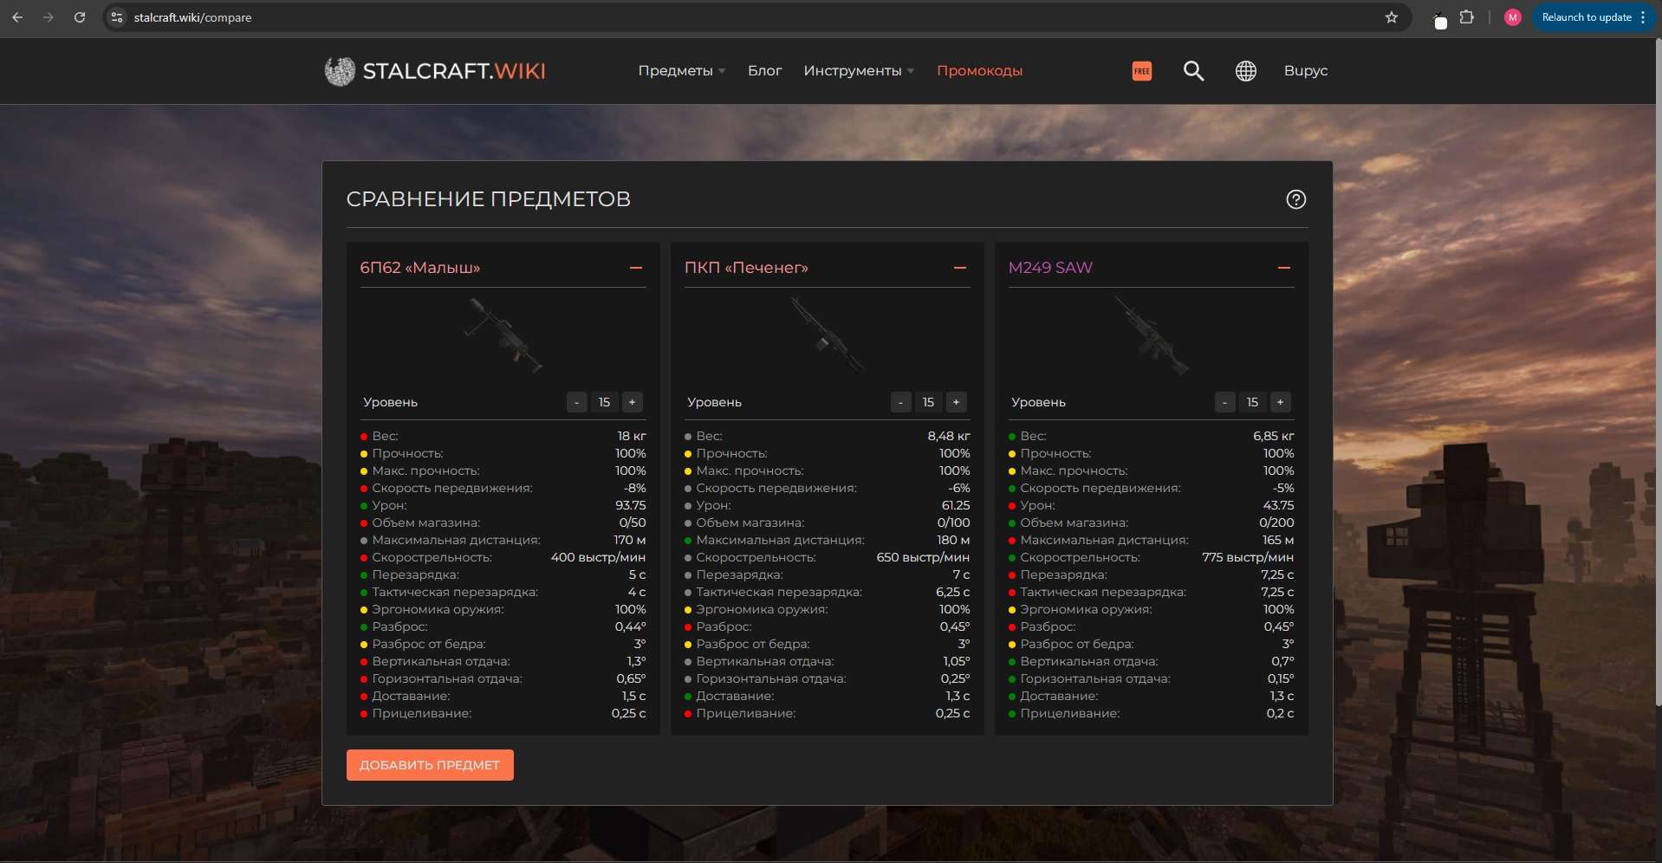This screenshot has height=863, width=1662.
Task: Open browser extensions puzzle icon
Action: click(x=1467, y=17)
